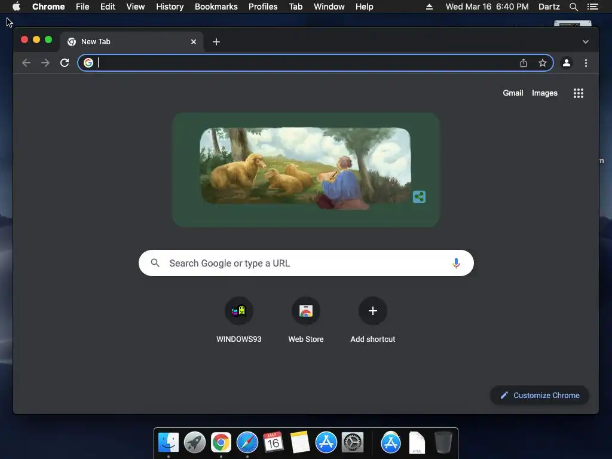612x459 pixels.
Task: Open Chrome three-dot menu
Action: point(586,63)
